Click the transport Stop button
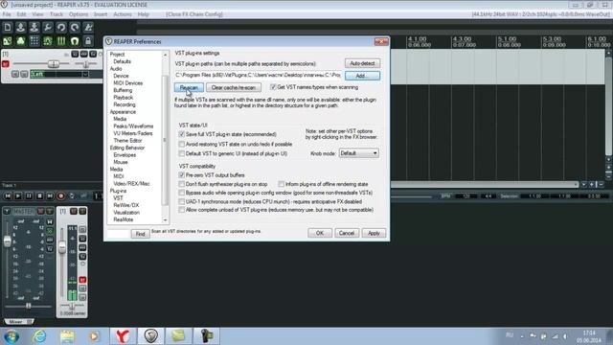Screen dimensions: 613x345 tap(39, 195)
